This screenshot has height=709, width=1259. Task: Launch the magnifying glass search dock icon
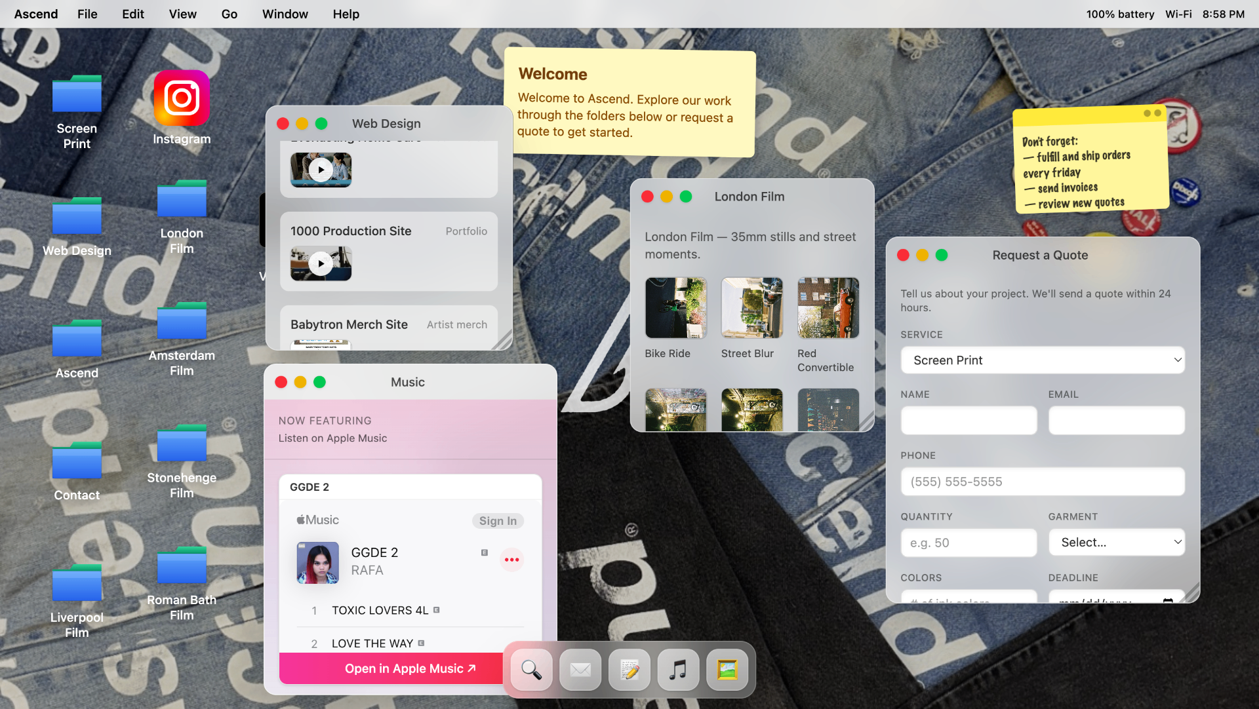pyautogui.click(x=531, y=670)
